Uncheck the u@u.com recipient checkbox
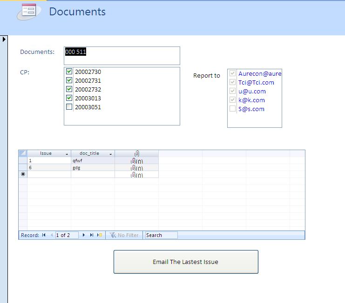Screen dimensions: 345x303 (232, 91)
